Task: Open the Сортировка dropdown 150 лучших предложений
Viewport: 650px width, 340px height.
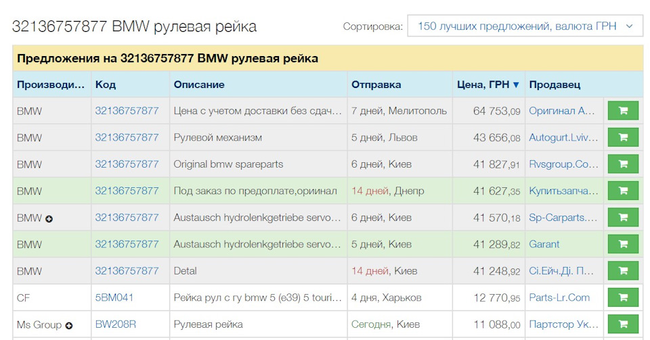Action: pos(525,26)
